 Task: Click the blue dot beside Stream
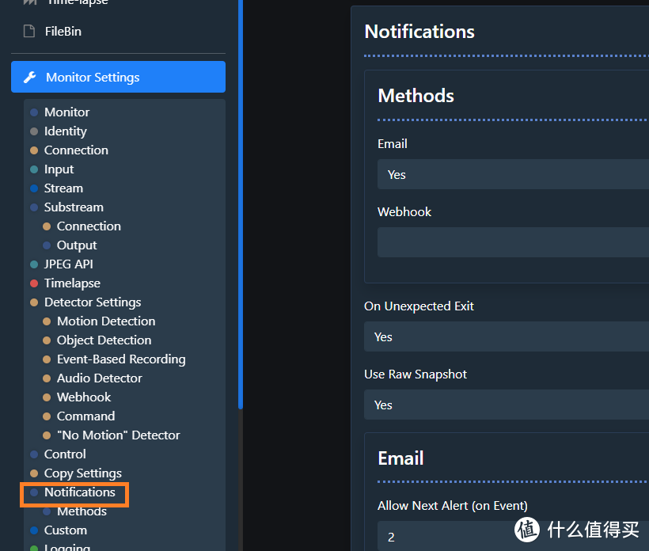click(x=34, y=188)
